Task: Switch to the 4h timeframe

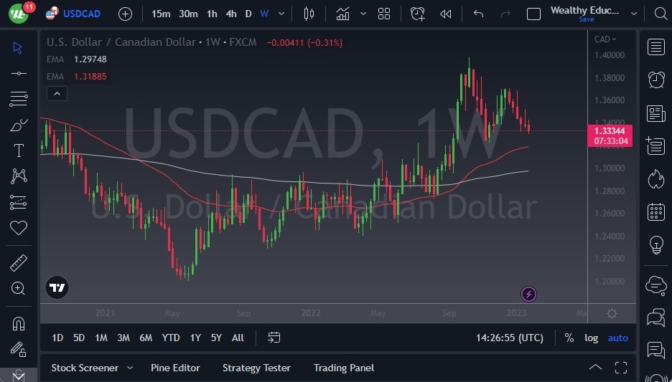Action: tap(231, 14)
